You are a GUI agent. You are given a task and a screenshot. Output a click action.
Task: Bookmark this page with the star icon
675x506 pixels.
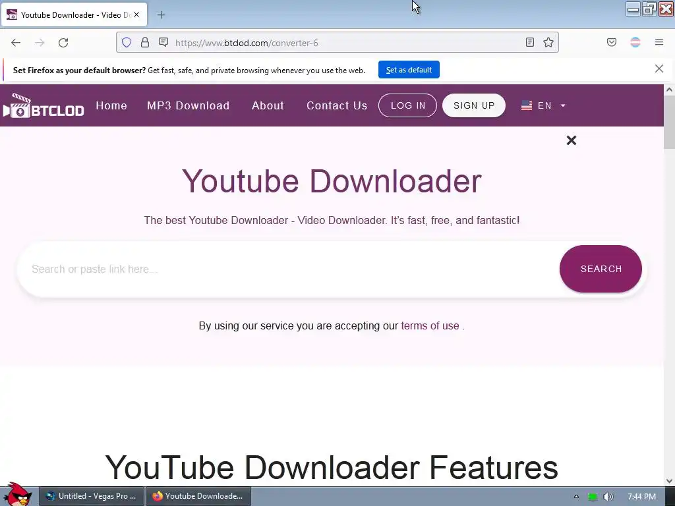point(548,42)
